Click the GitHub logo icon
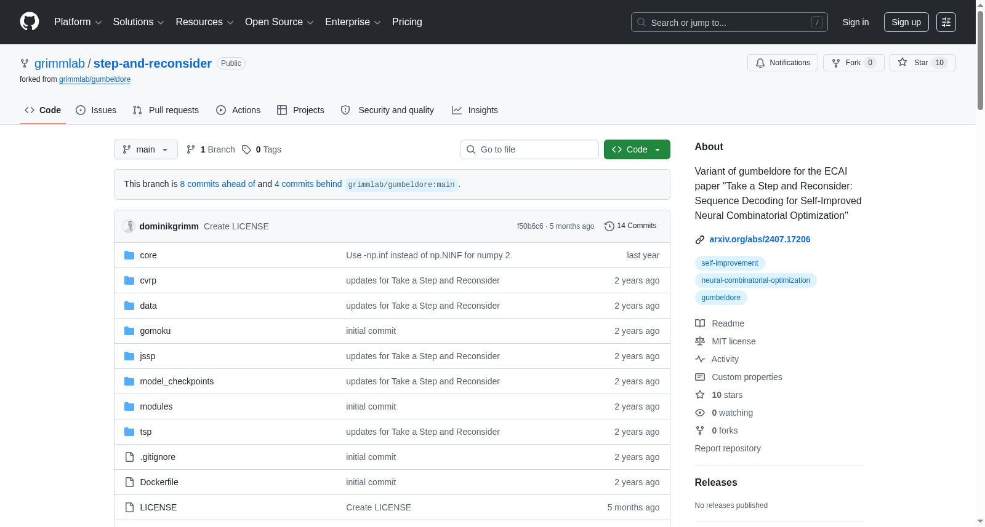The width and height of the screenshot is (985, 527). (30, 22)
